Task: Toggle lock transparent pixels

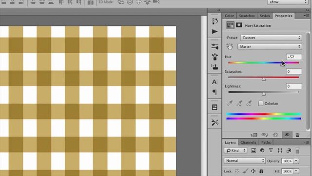Action: click(237, 171)
